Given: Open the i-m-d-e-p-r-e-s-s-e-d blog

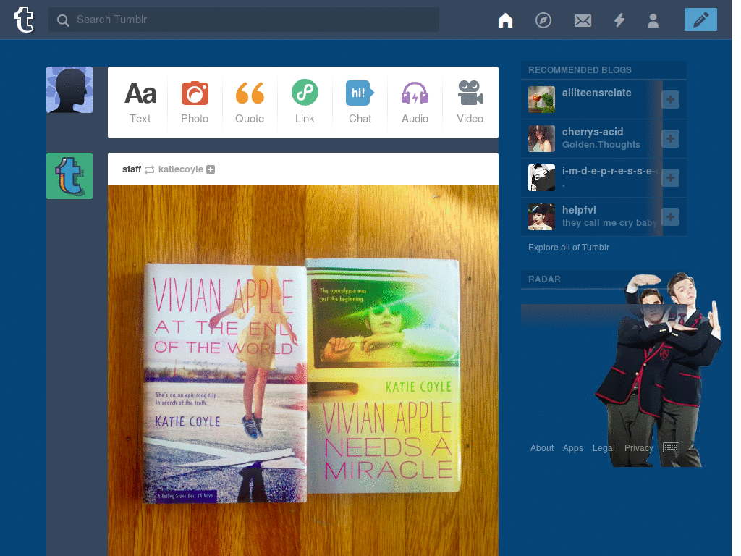Looking at the screenshot, I should tap(609, 171).
